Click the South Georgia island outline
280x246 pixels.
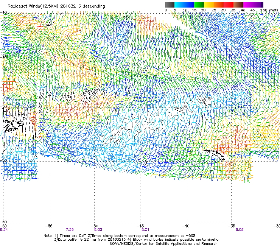click(x=214, y=154)
